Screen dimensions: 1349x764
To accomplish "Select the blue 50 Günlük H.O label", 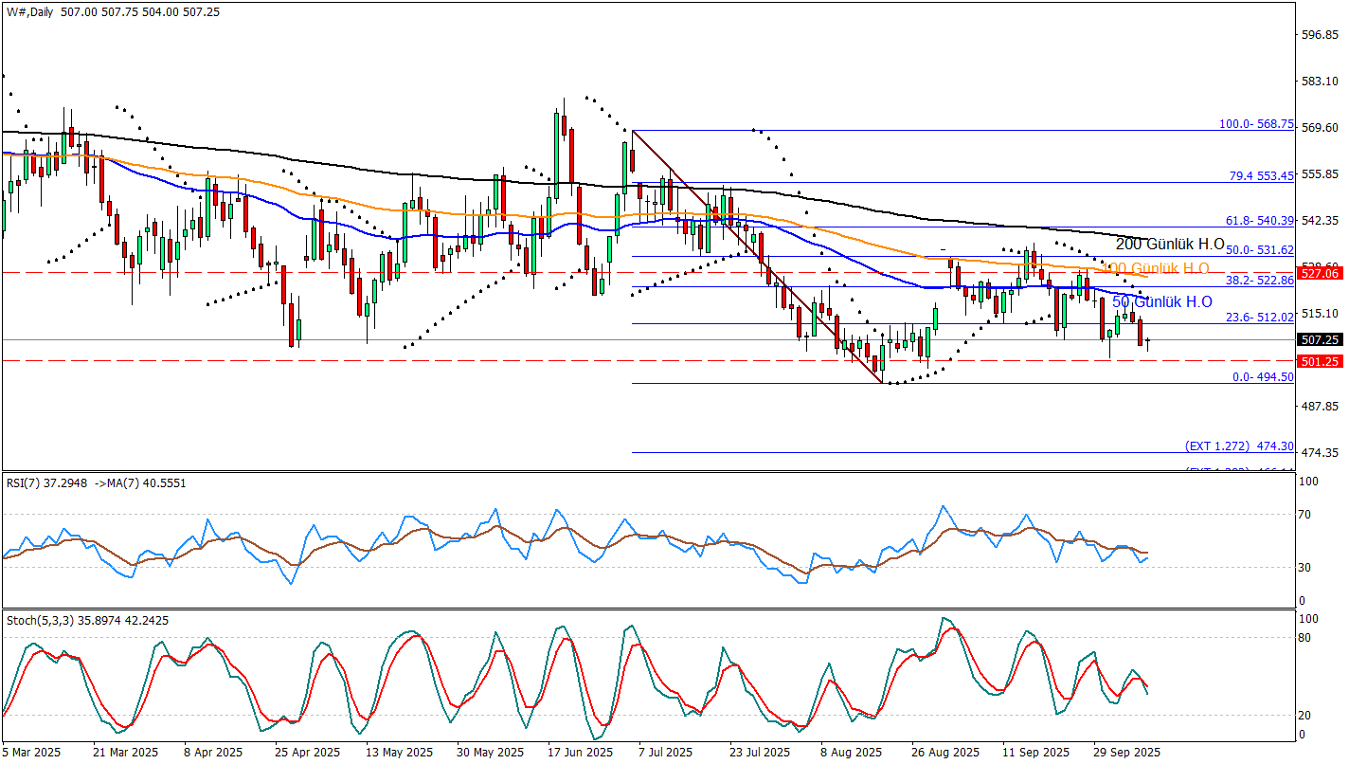I will [x=1161, y=302].
